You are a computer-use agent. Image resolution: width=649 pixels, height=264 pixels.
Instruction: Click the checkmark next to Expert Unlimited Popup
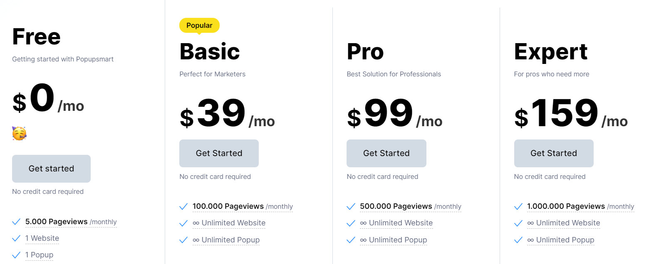click(x=518, y=240)
